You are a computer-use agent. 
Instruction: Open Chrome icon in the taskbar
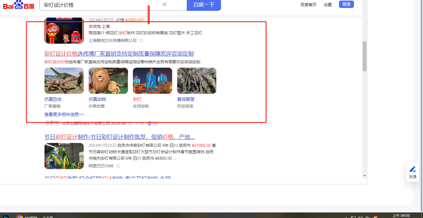[x=20, y=217]
